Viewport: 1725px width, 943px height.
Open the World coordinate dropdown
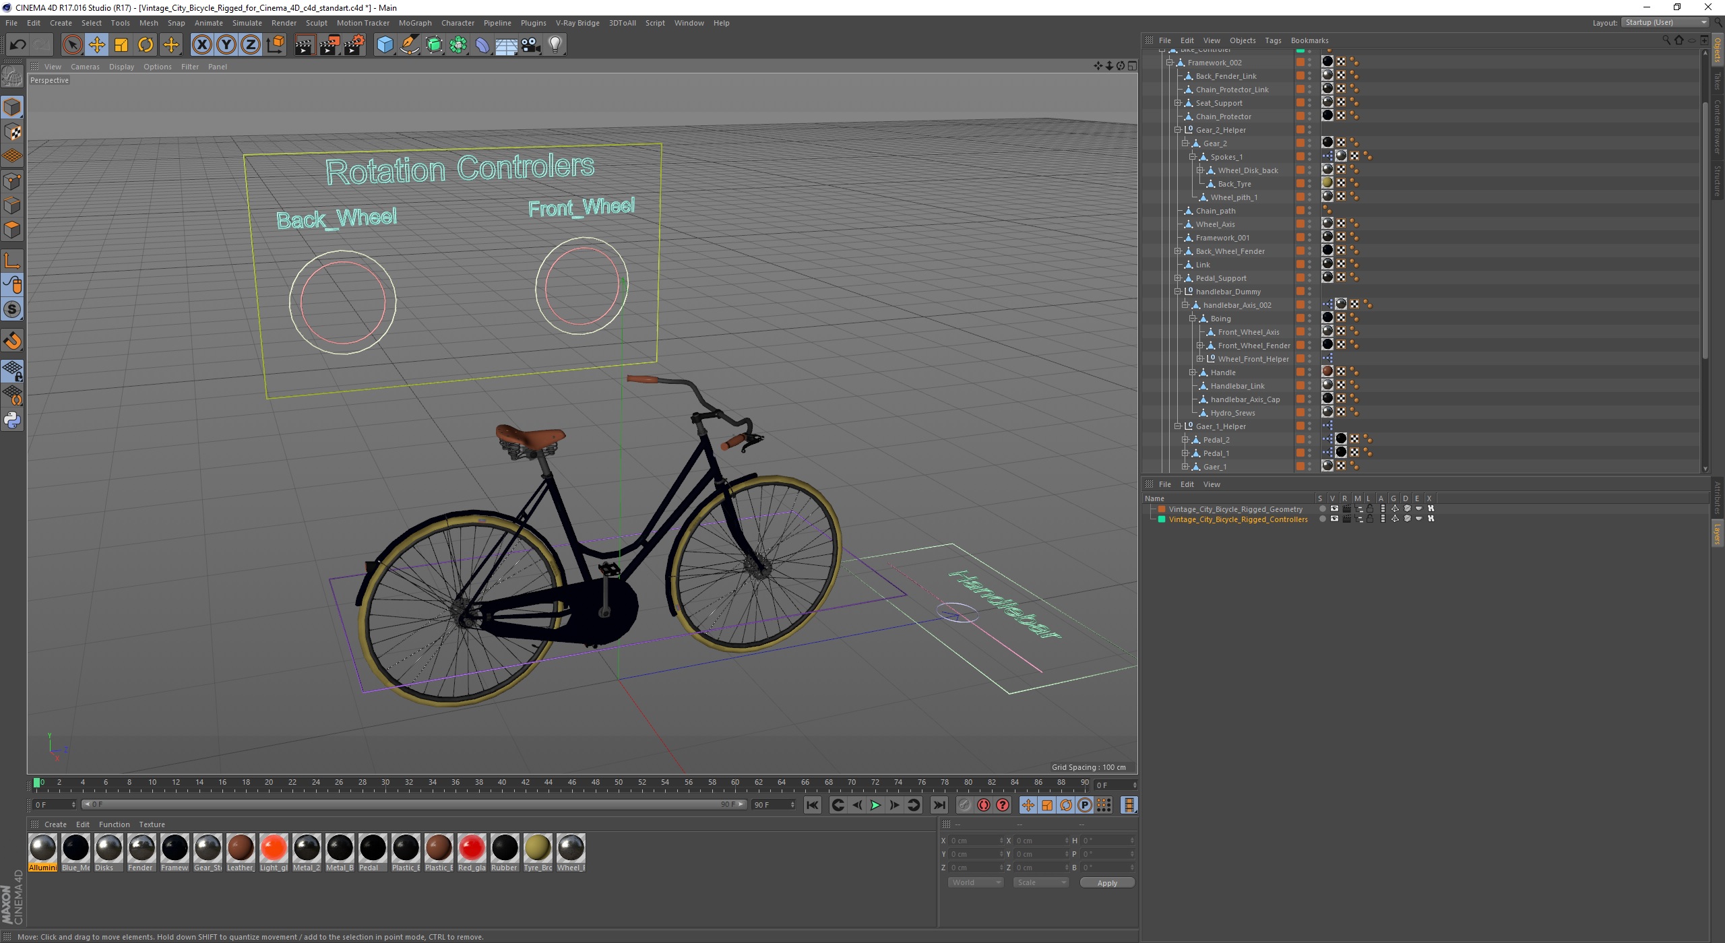[x=975, y=882]
